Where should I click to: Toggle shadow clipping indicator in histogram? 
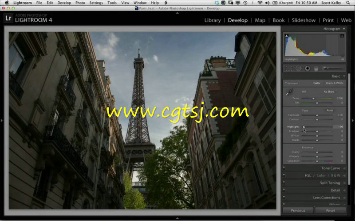click(287, 36)
